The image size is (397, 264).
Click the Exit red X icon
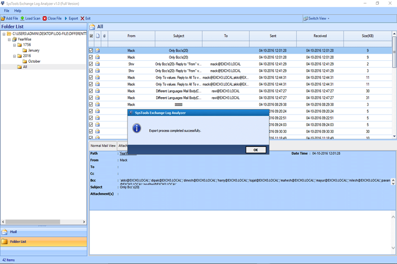[82, 18]
